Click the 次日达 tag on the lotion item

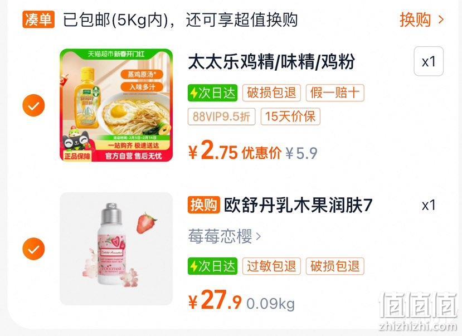(212, 266)
